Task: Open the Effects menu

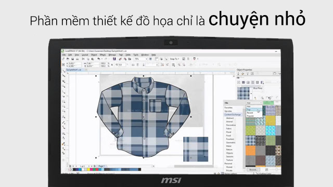Action: 103,55
